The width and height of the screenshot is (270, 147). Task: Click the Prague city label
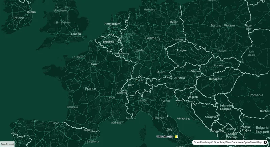(x=182, y=50)
